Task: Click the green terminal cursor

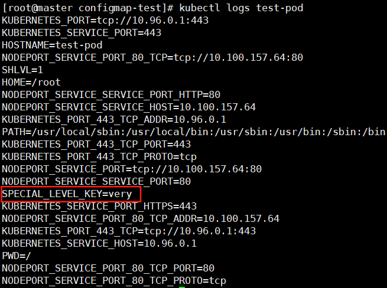Action: pos(182,287)
